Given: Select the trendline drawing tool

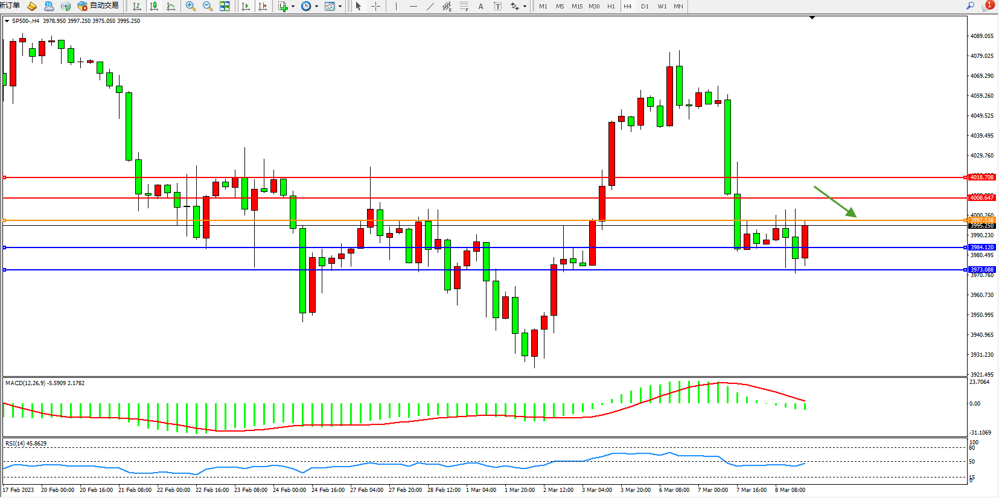Looking at the screenshot, I should click(x=430, y=6).
